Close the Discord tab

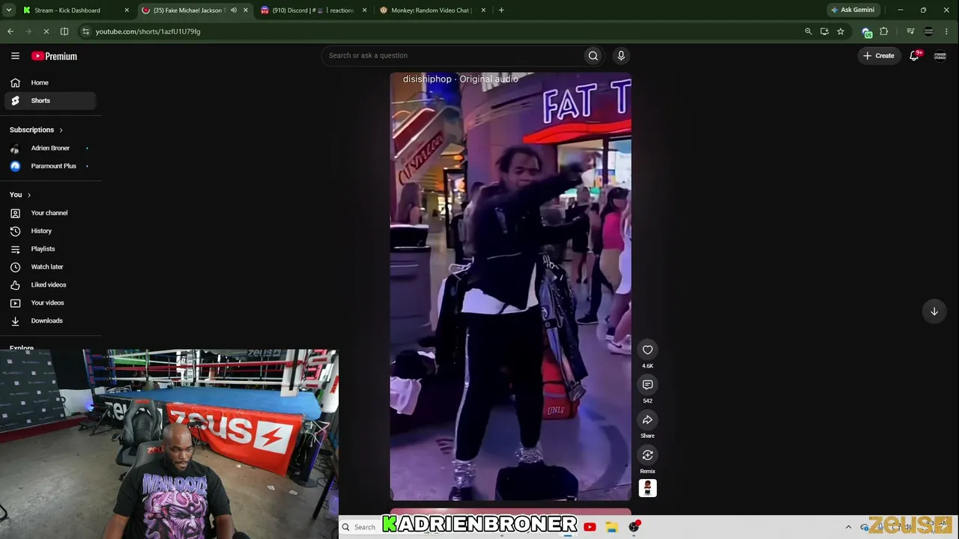point(365,10)
